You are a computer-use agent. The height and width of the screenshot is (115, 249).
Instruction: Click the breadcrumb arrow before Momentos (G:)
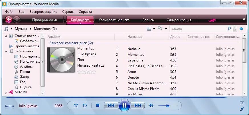click(x=31, y=29)
